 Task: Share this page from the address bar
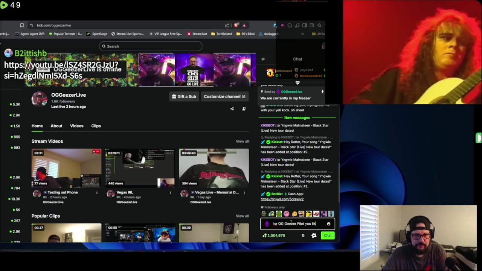pyautogui.click(x=227, y=25)
